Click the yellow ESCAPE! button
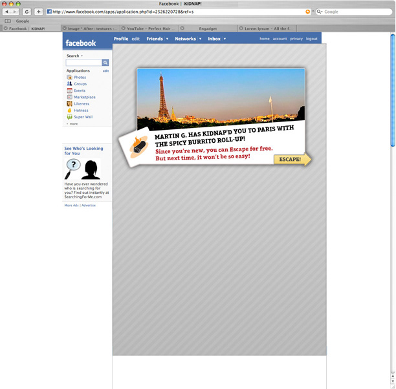The image size is (396, 389). coord(292,160)
